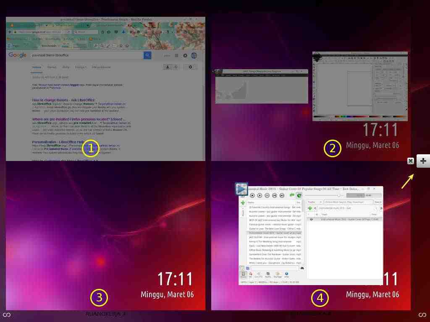430x322 pixels.
Task: Click the blue Google search button
Action: (x=147, y=55)
